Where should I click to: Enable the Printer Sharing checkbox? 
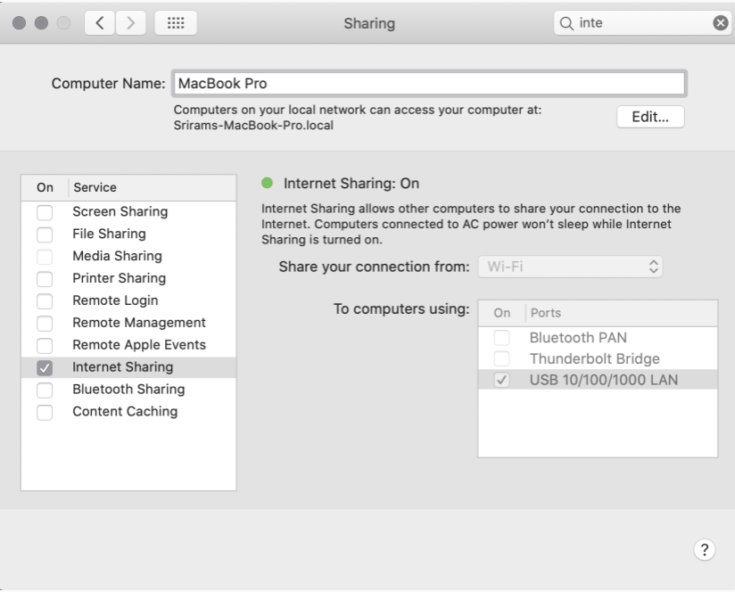45,279
